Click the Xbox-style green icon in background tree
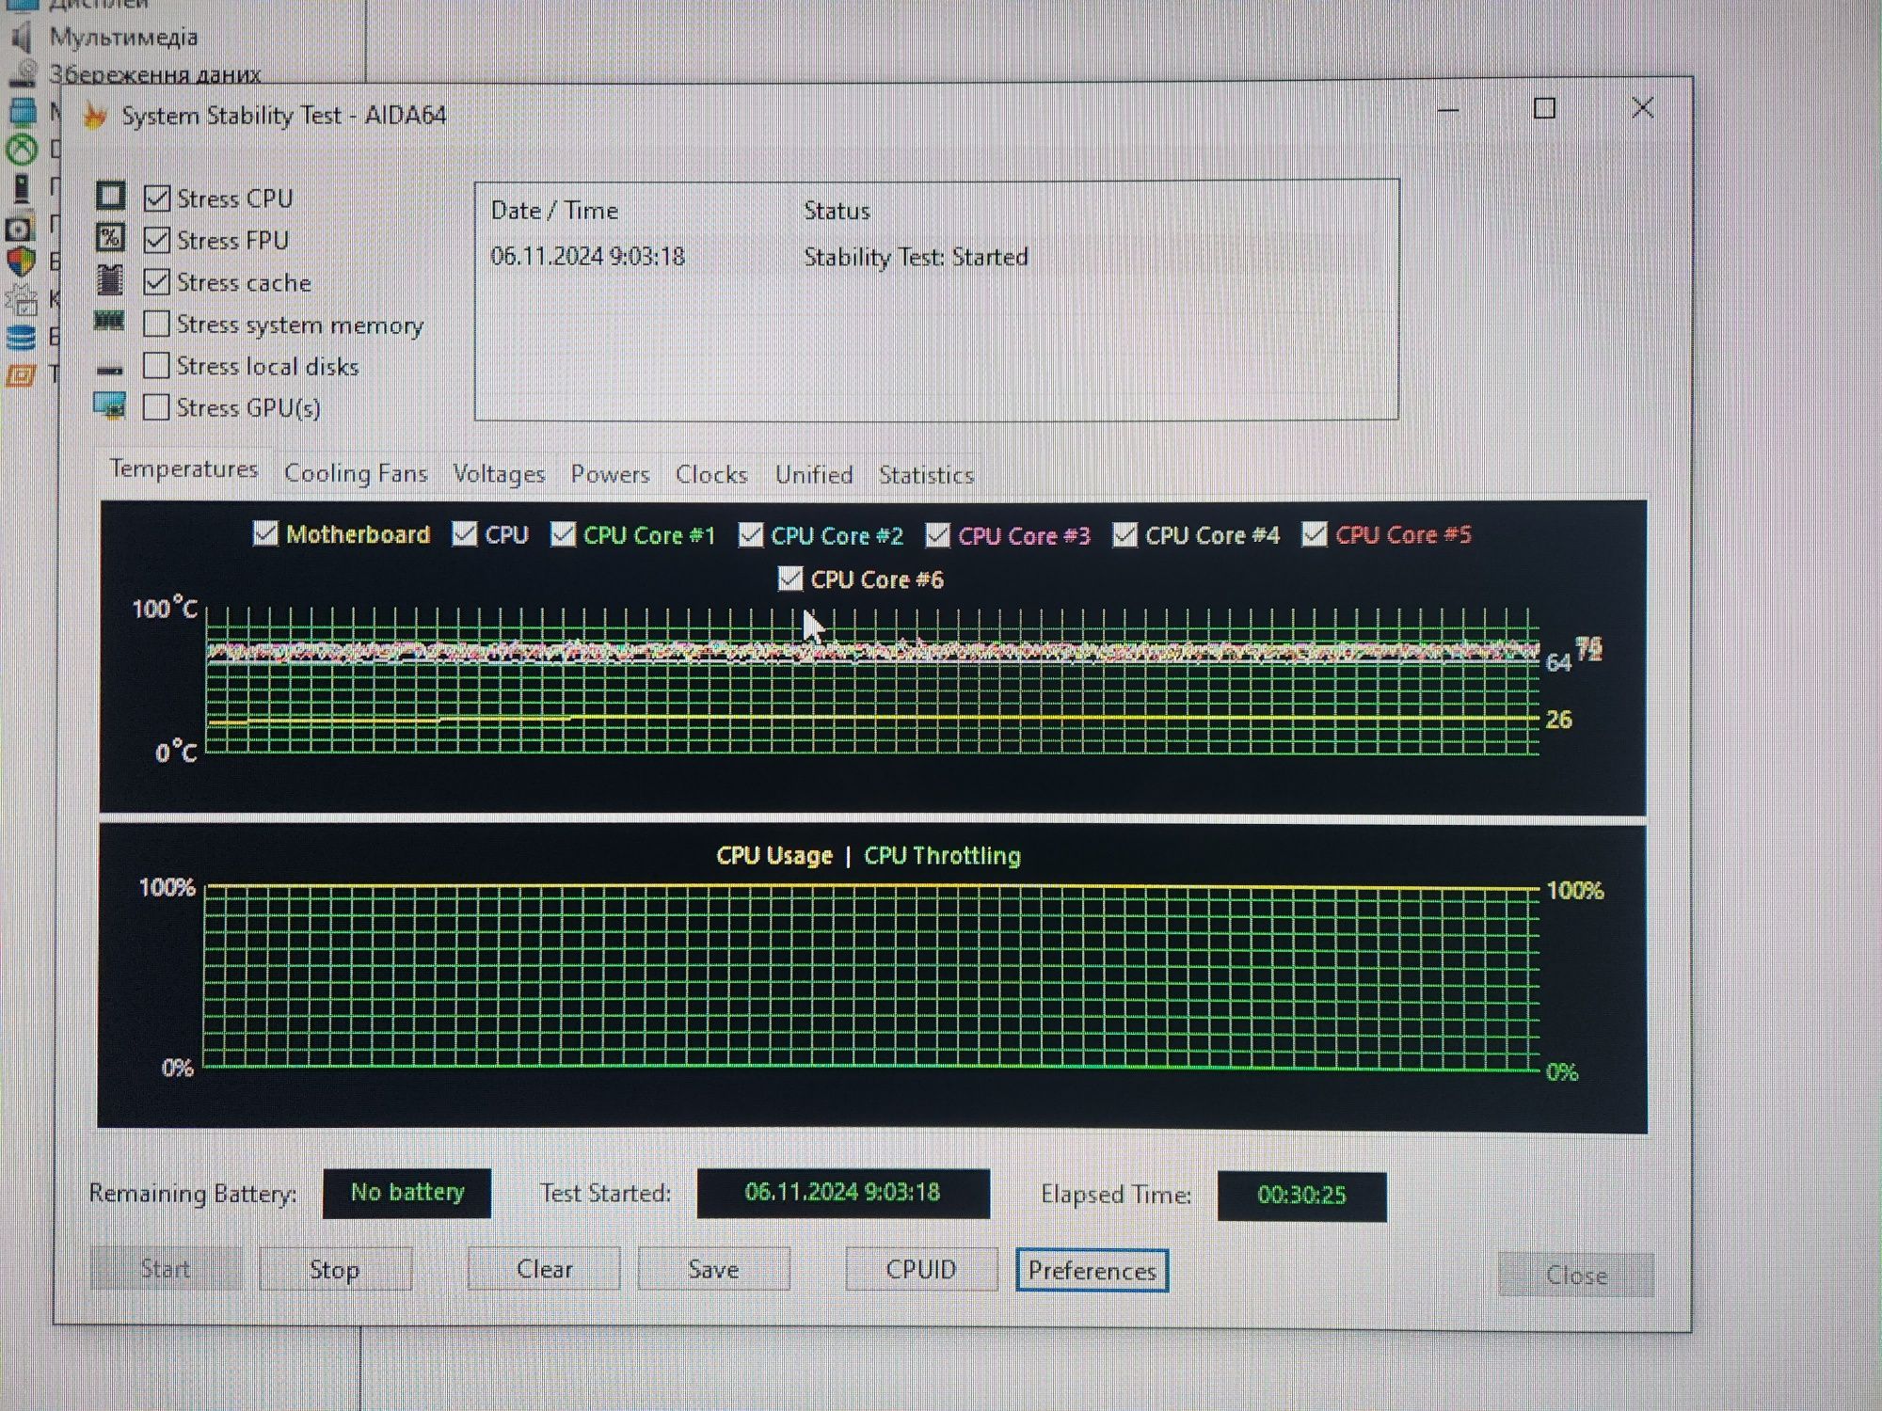 click(x=23, y=149)
